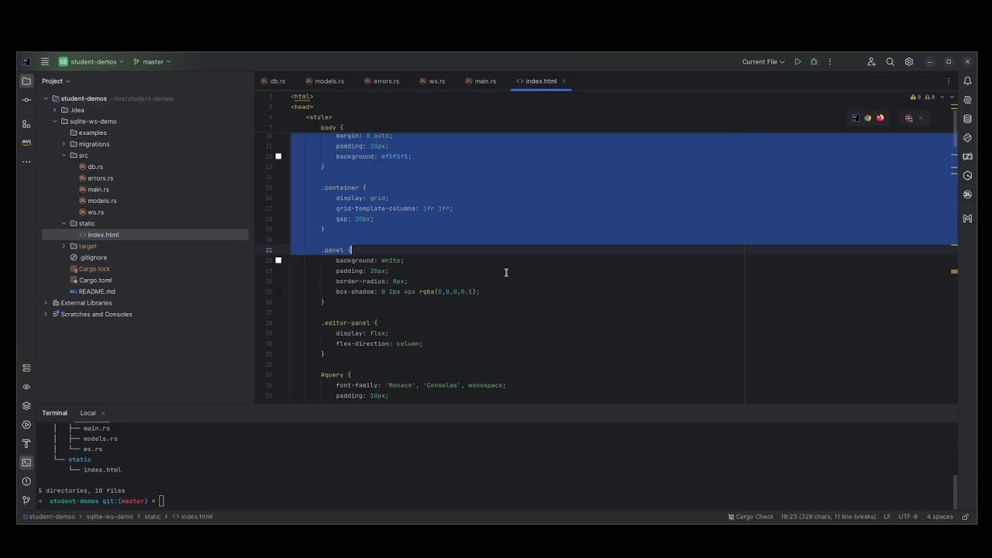Open the Build hammer tool window
The width and height of the screenshot is (992, 558).
coord(26,443)
